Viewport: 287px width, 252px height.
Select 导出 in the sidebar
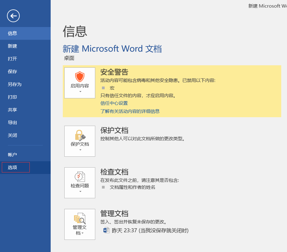pos(25,123)
